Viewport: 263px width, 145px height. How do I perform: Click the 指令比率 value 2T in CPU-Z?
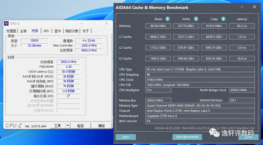[68, 96]
